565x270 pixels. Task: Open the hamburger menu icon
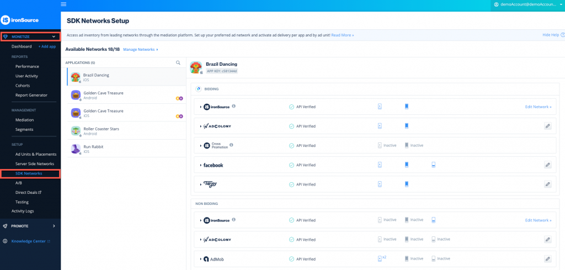[64, 4]
